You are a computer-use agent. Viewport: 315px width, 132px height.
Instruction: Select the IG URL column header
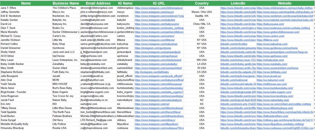pos(159,3)
